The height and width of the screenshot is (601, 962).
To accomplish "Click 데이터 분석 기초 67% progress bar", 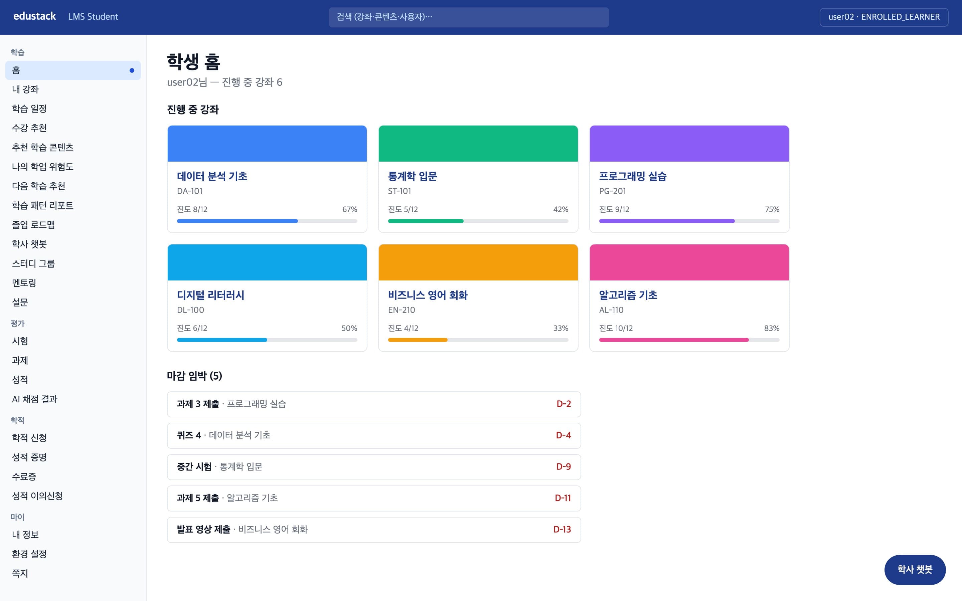I will pos(267,221).
